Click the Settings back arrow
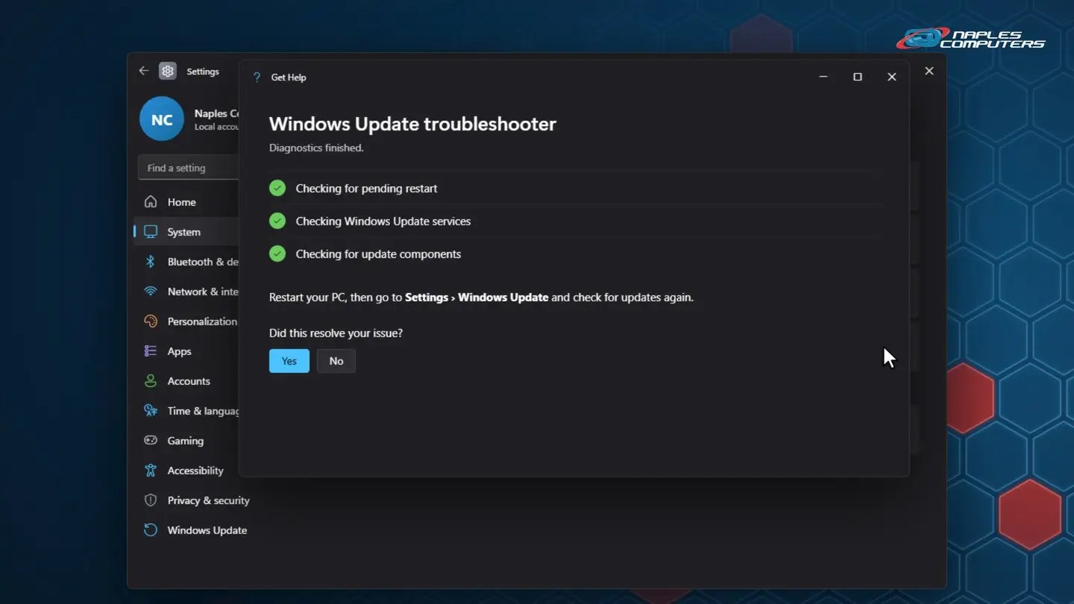1074x604 pixels. [144, 71]
